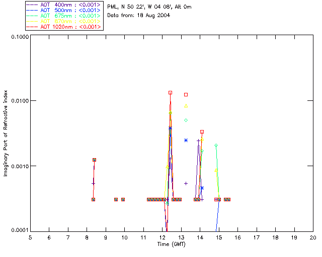The height and width of the screenshot is (257, 322).
Task: Click the purple plus peak before 14
Action: (x=198, y=141)
